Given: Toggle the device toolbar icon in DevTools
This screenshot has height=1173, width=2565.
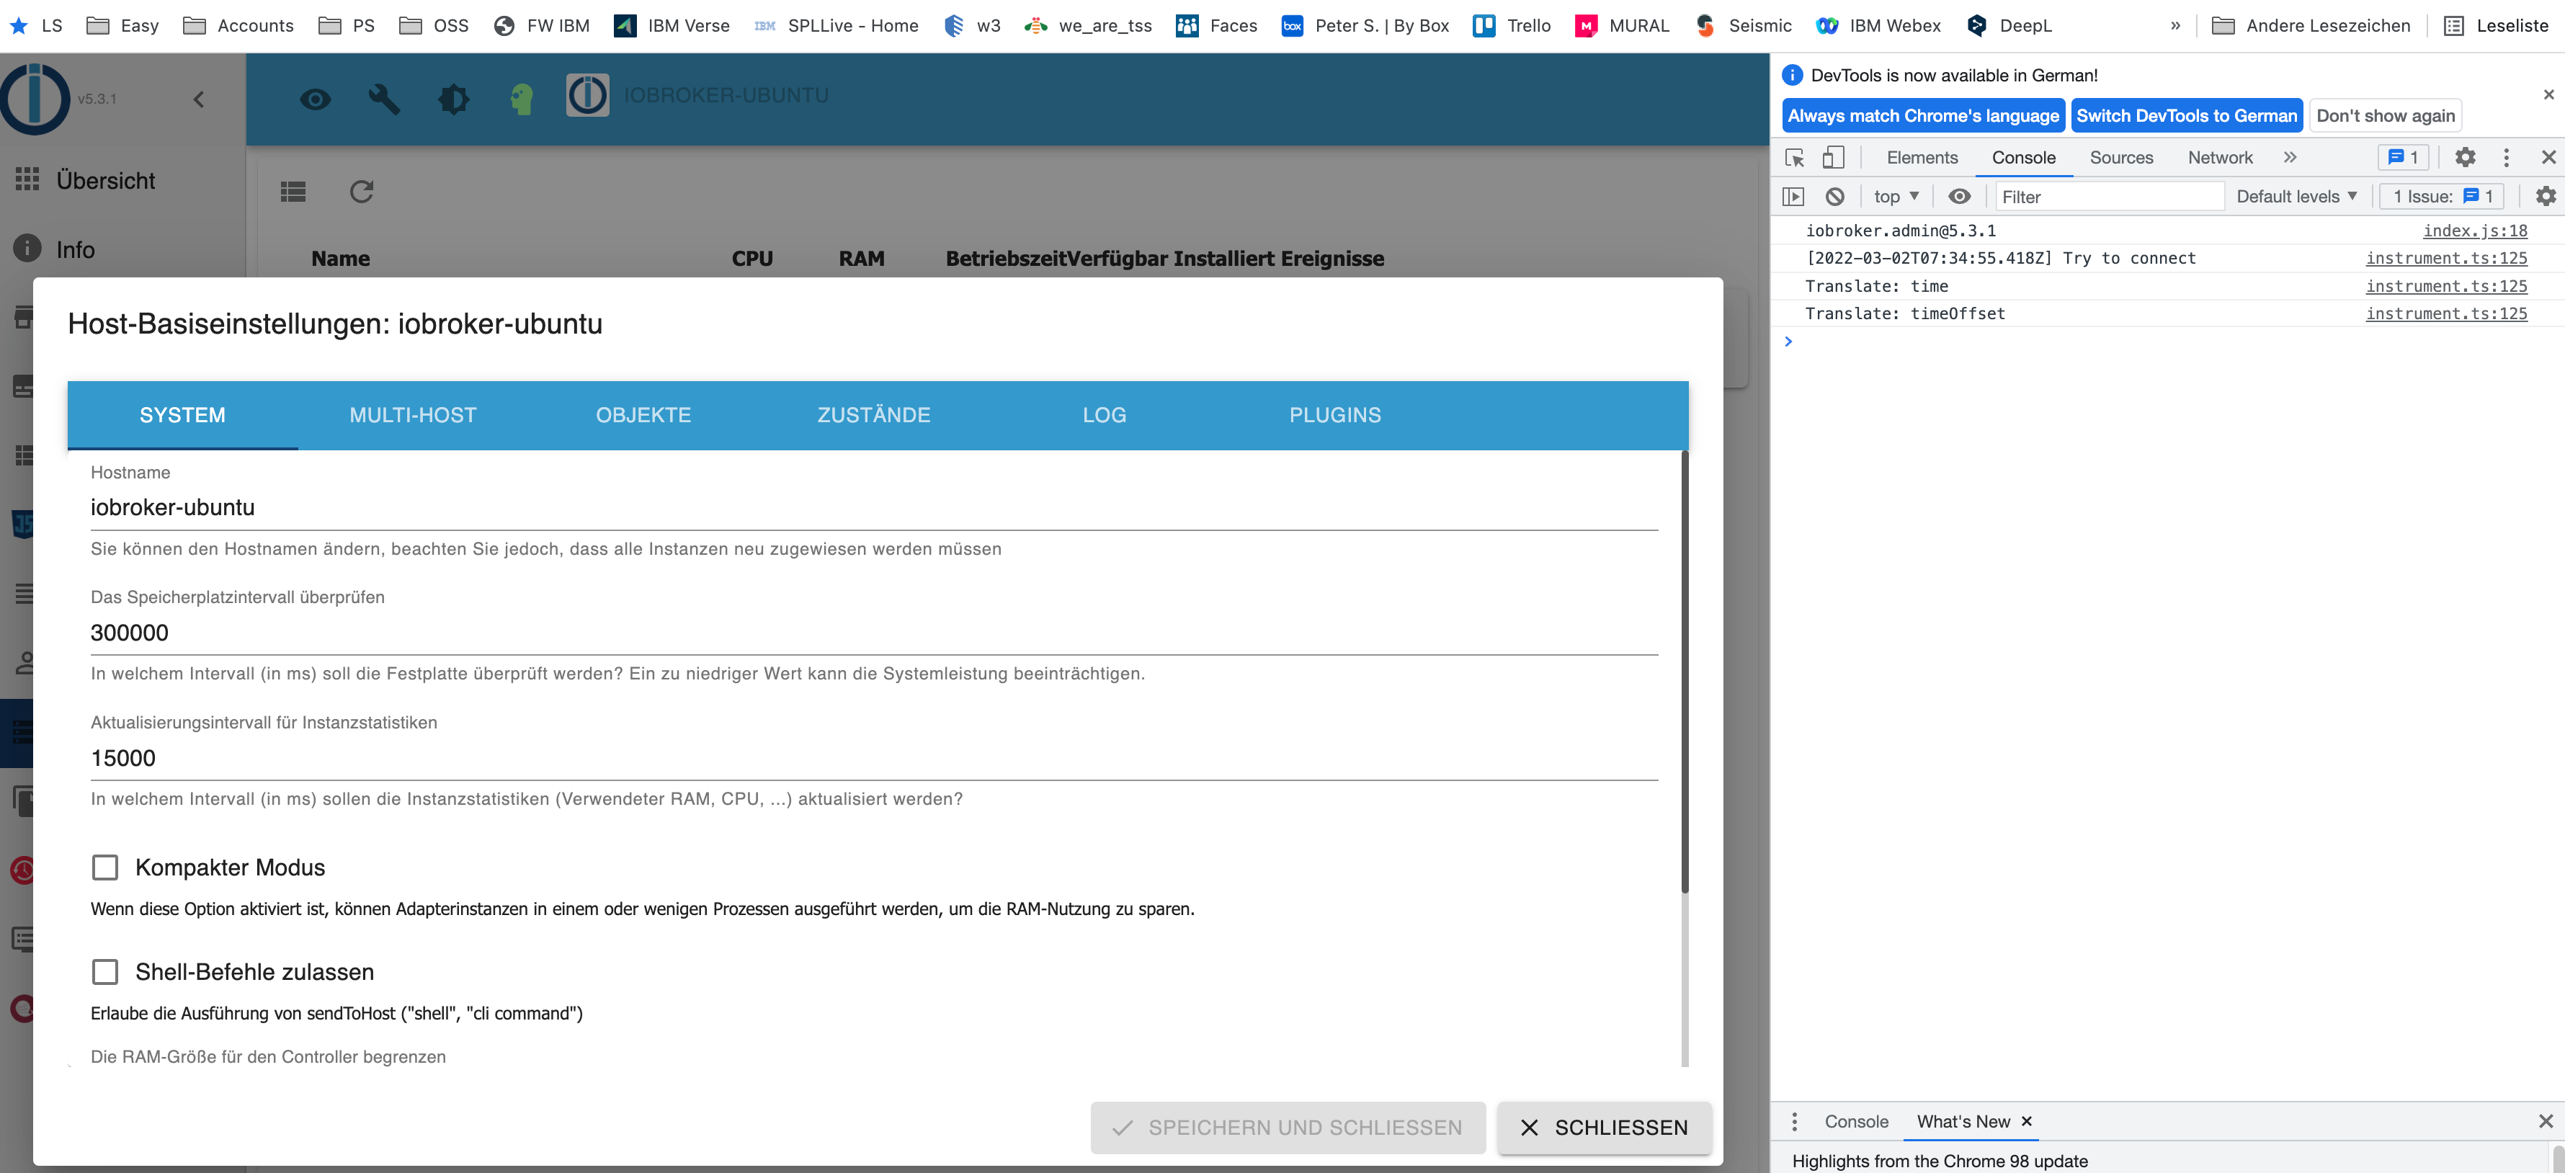Looking at the screenshot, I should click(x=1833, y=157).
